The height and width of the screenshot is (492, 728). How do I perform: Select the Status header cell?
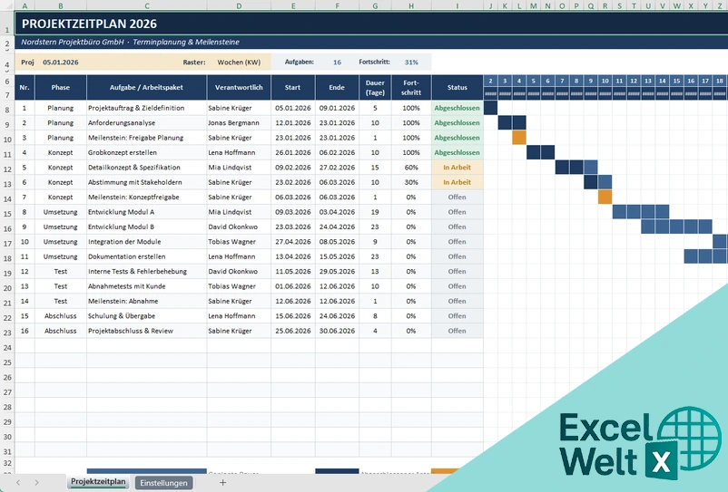457,88
